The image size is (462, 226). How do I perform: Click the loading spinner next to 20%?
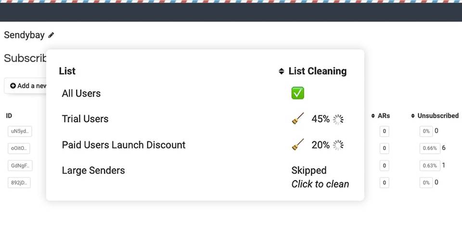tap(338, 145)
